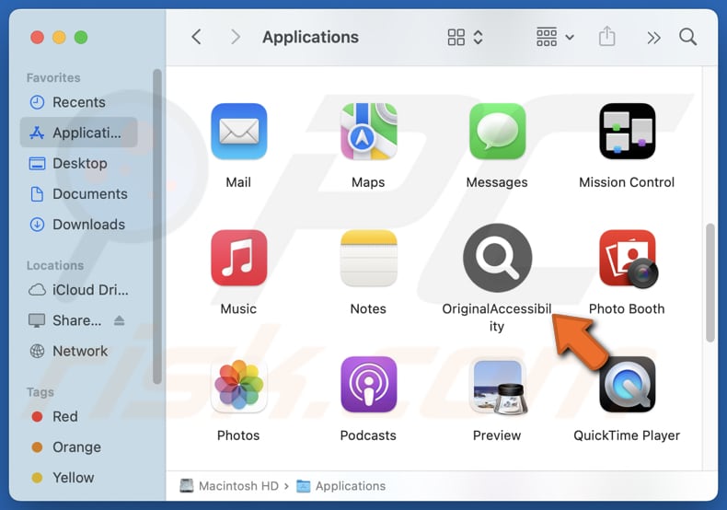Click the Favorites section header
The width and height of the screenshot is (727, 510).
click(x=53, y=77)
